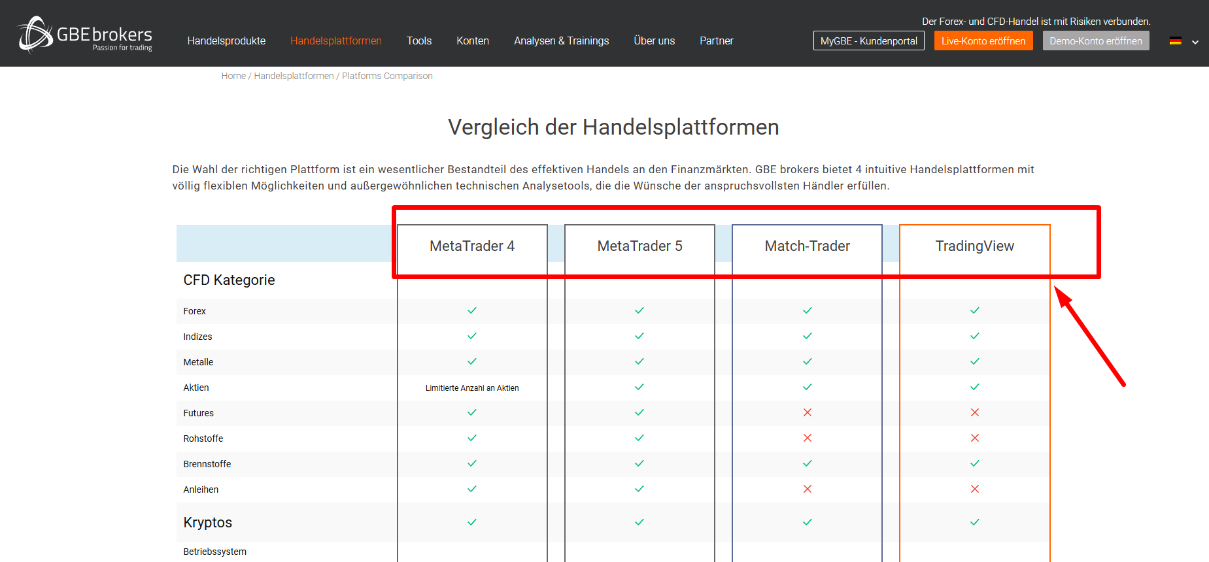Click Forex checkmark under Match-Trader

click(808, 310)
